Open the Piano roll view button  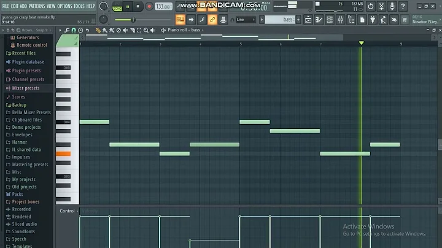pyautogui.click(x=319, y=20)
